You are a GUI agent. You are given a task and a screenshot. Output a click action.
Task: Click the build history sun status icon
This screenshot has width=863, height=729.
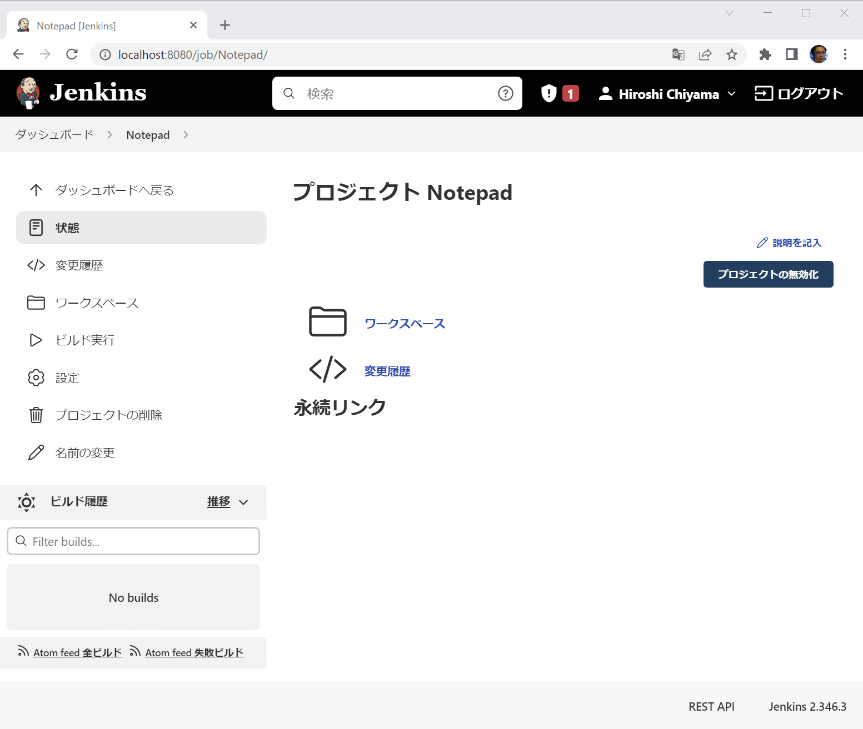pyautogui.click(x=26, y=502)
